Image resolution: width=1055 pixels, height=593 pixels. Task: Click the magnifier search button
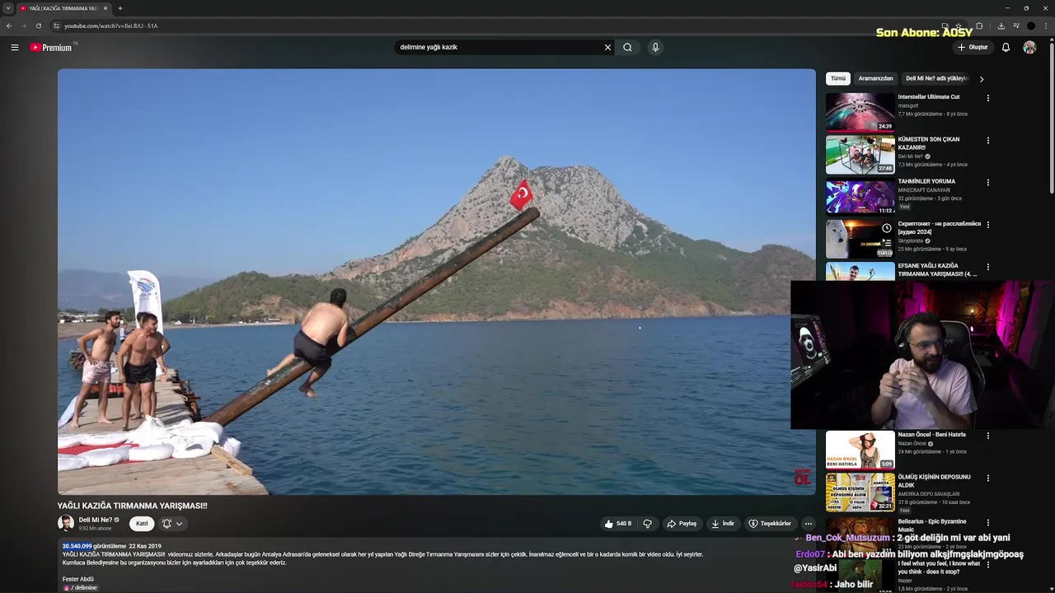point(628,48)
